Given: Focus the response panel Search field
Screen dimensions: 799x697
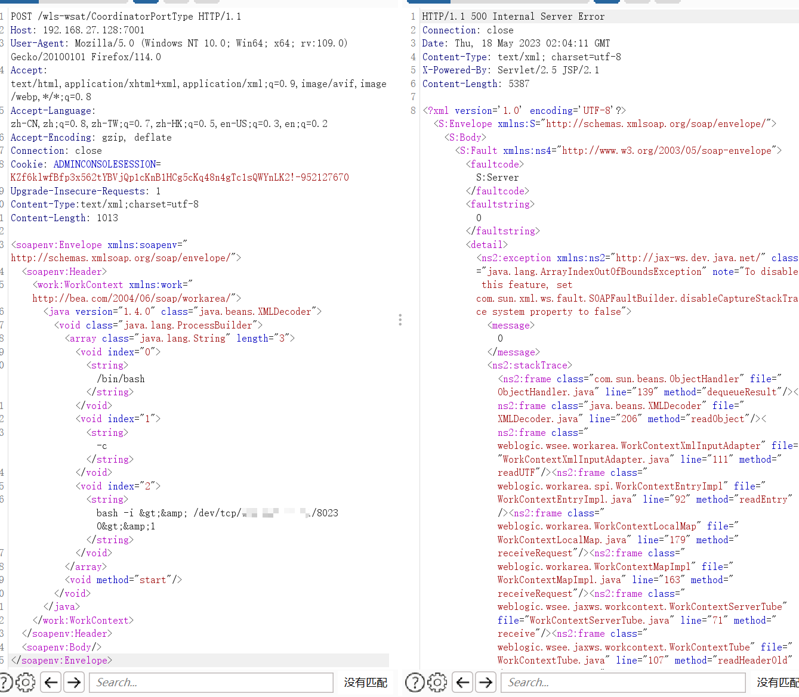Looking at the screenshot, I should point(623,683).
